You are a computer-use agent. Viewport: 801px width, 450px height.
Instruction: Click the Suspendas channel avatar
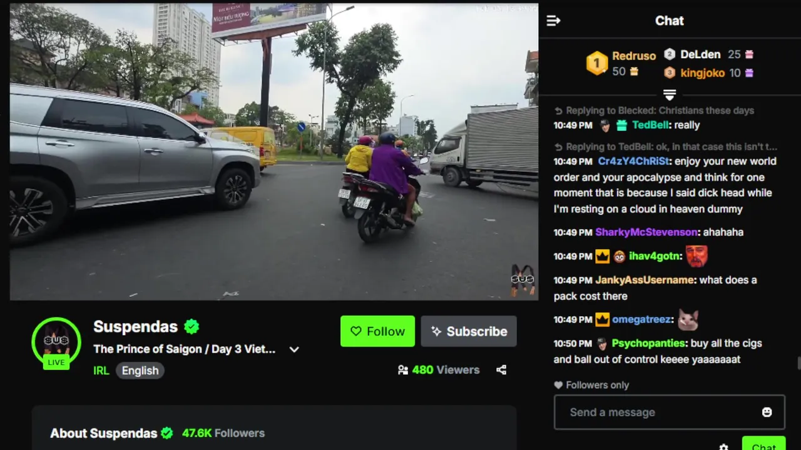point(56,342)
